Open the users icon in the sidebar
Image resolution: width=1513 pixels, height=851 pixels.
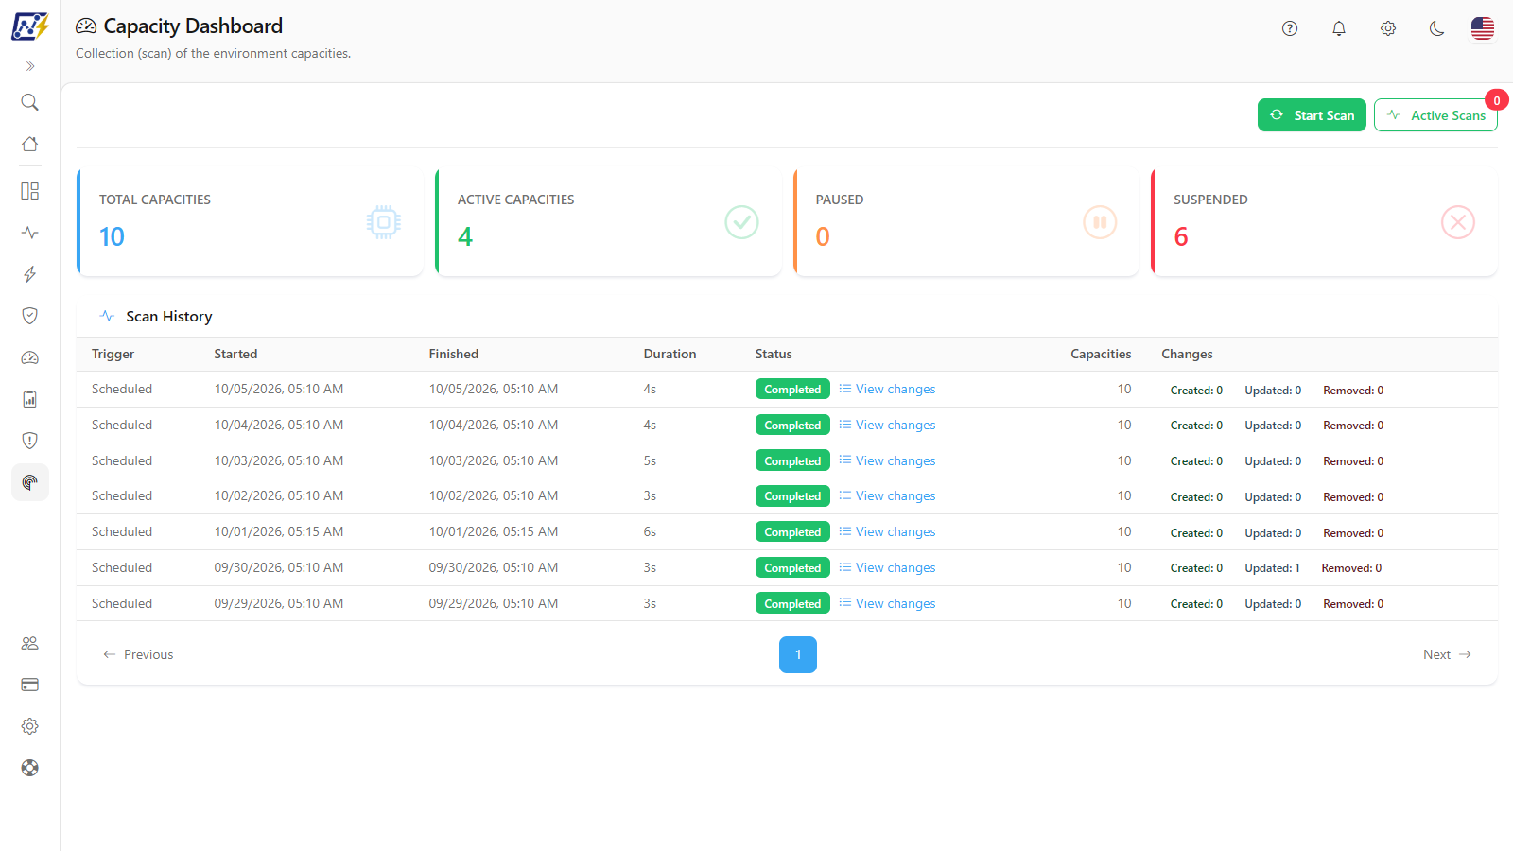(30, 643)
